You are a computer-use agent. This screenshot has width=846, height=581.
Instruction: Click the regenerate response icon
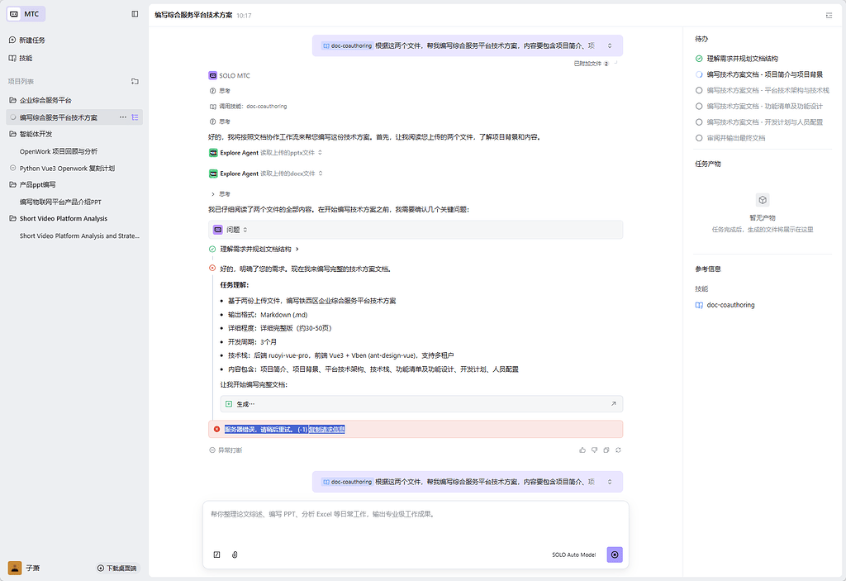pos(618,450)
